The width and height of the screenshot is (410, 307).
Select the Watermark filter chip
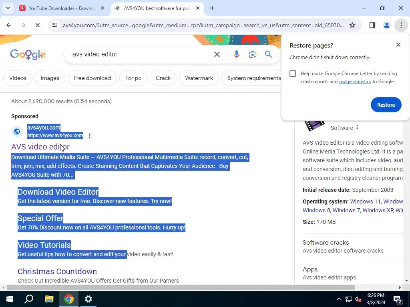[x=199, y=78]
